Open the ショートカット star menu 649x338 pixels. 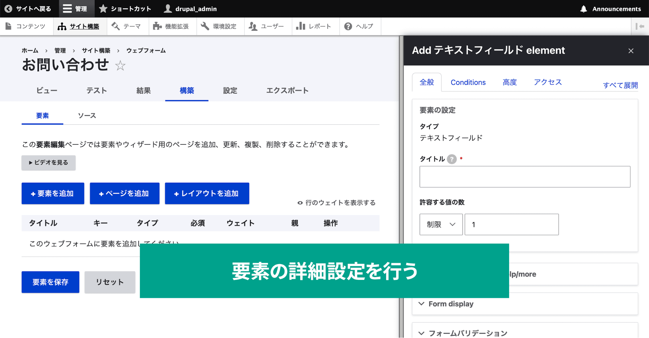pyautogui.click(x=125, y=9)
